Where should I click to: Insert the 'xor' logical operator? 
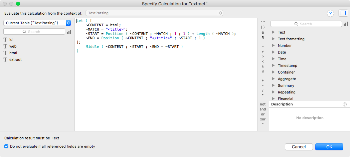pyautogui.click(x=263, y=119)
